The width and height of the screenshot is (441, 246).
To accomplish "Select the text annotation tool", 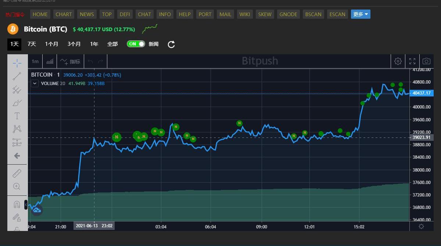I will click(x=17, y=116).
